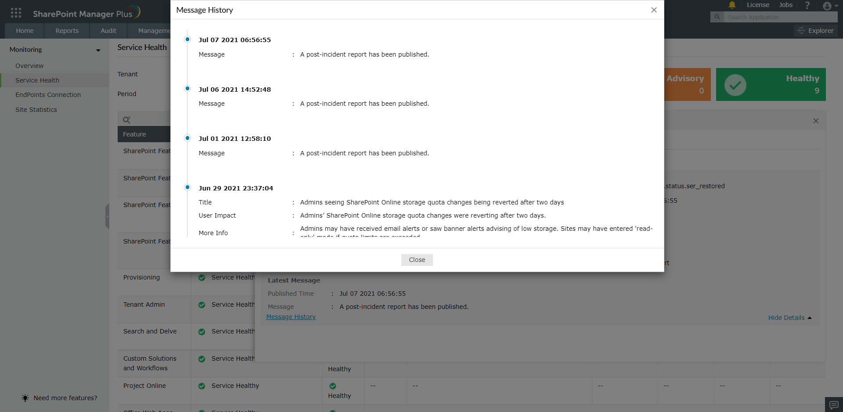This screenshot has height=412, width=843.
Task: Click the green health check beside Project Online
Action: pos(202,386)
